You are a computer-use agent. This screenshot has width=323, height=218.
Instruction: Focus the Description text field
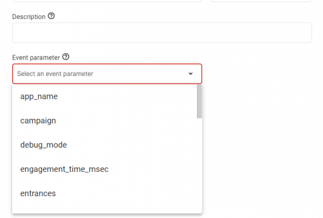click(162, 33)
